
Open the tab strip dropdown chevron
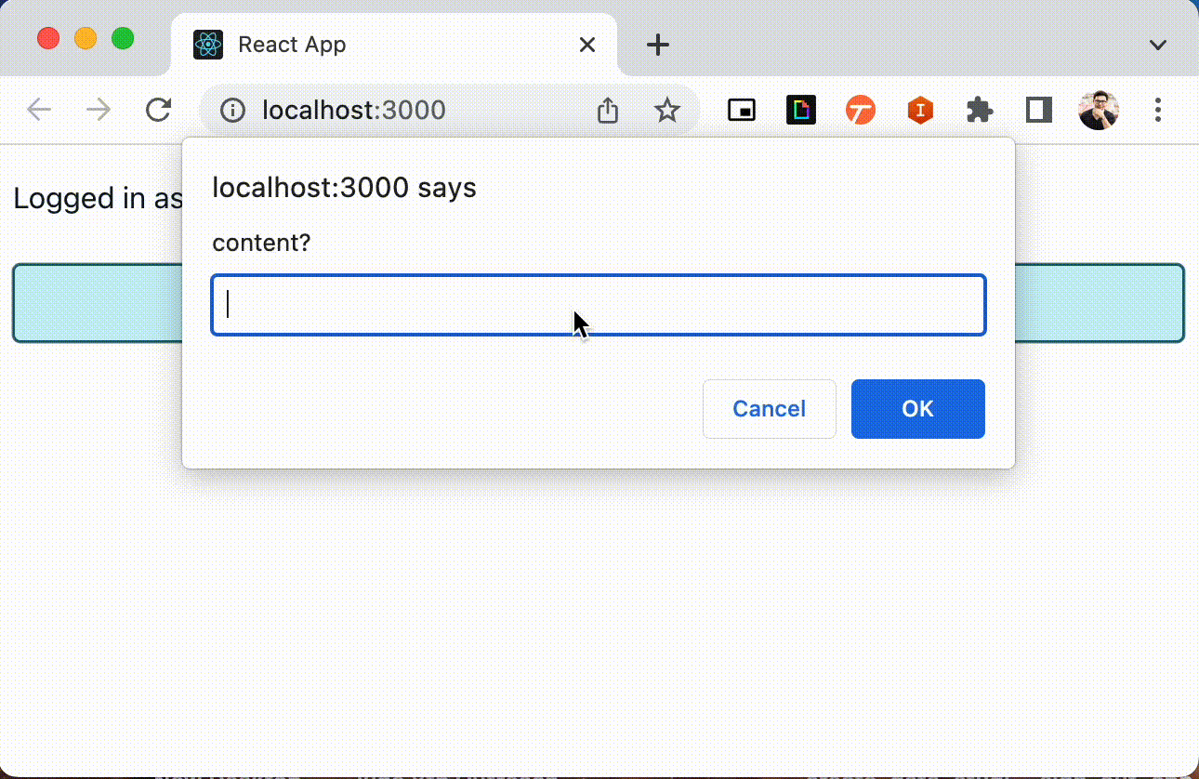point(1158,44)
